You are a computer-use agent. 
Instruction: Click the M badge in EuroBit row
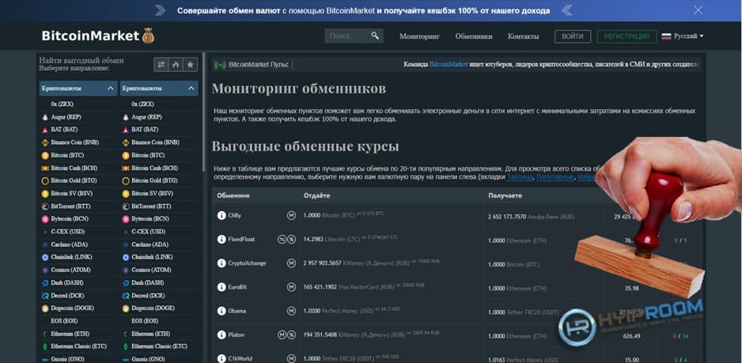291,287
